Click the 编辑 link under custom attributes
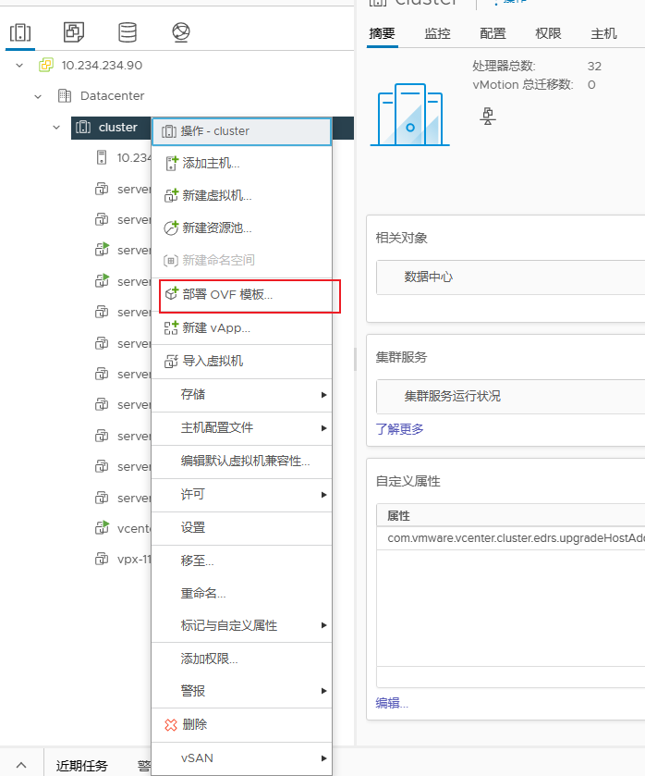Viewport: 645px width, 776px height. 392,703
